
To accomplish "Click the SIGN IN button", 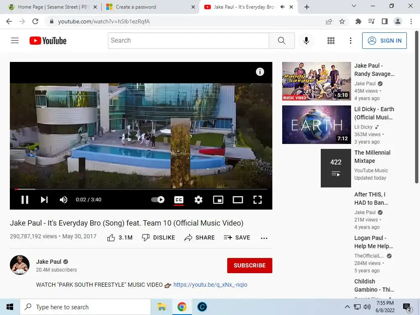I will 384,41.
